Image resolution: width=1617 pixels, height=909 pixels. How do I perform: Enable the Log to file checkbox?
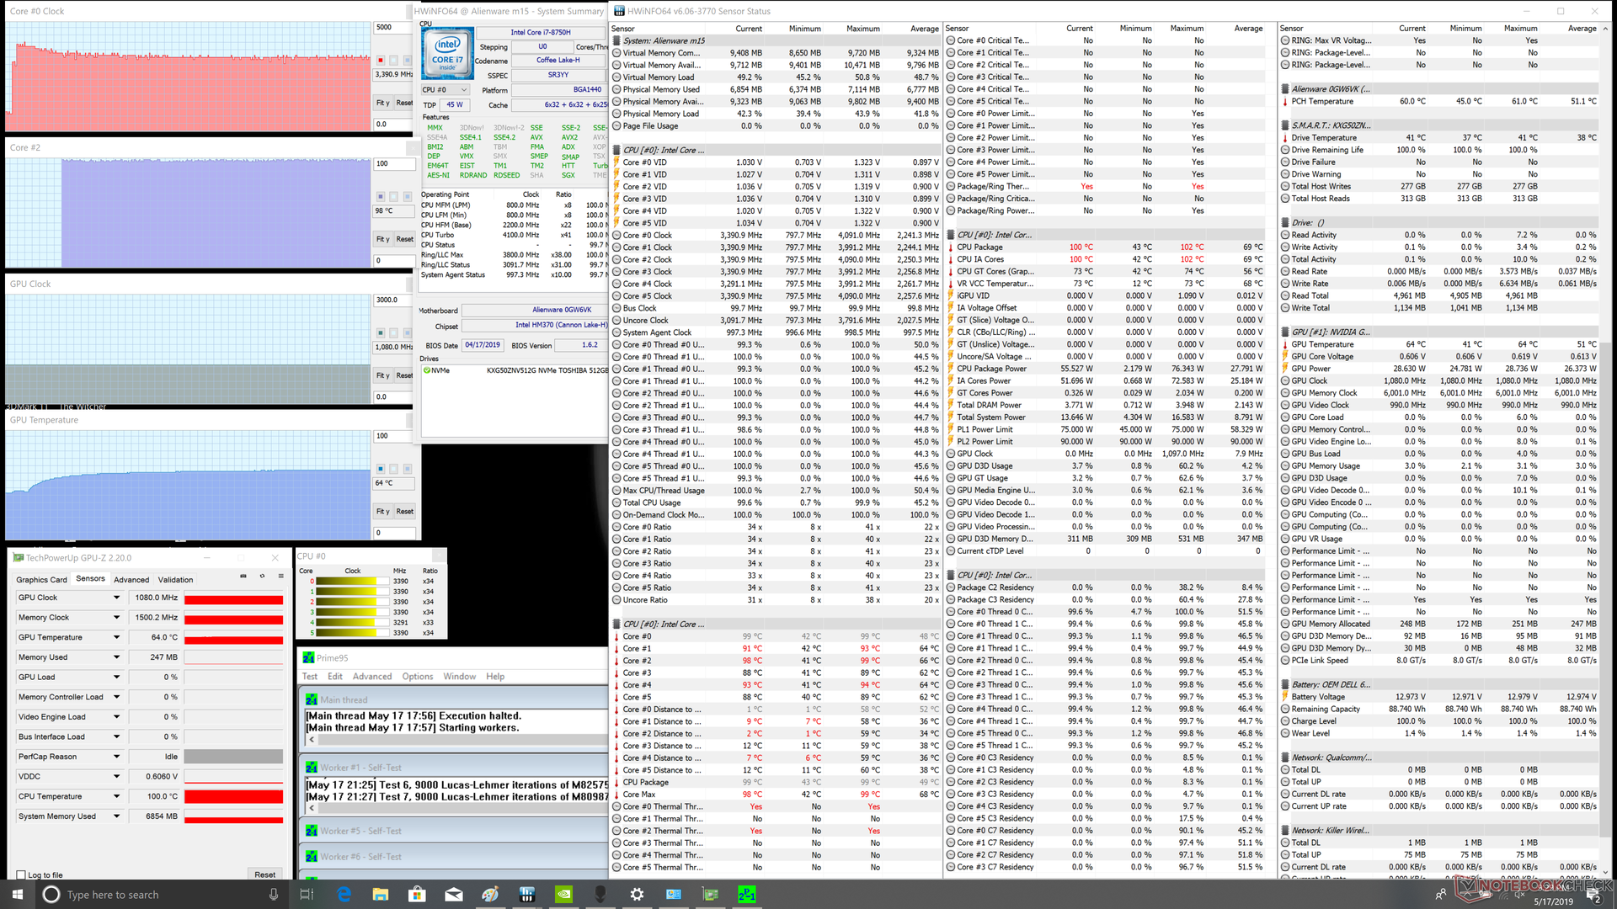pos(22,874)
